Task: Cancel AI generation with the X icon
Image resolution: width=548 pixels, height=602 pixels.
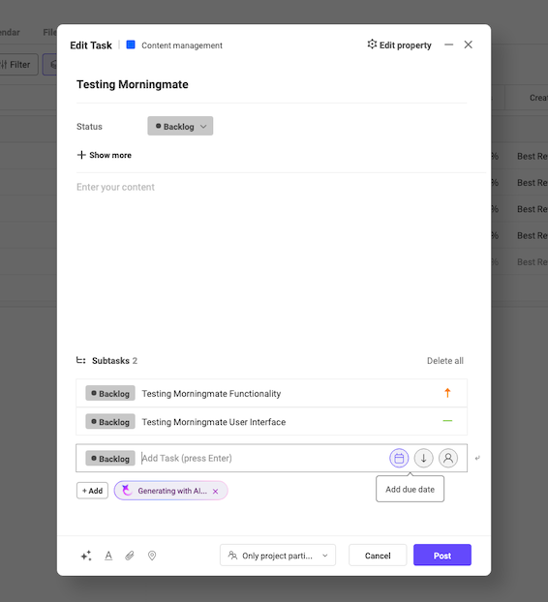Action: (216, 491)
